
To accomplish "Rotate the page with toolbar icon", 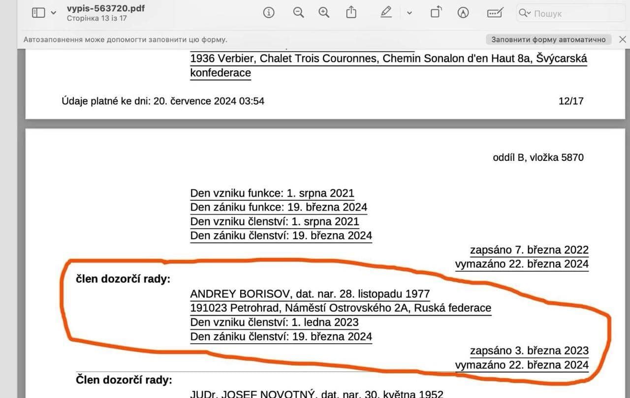I will coord(436,13).
